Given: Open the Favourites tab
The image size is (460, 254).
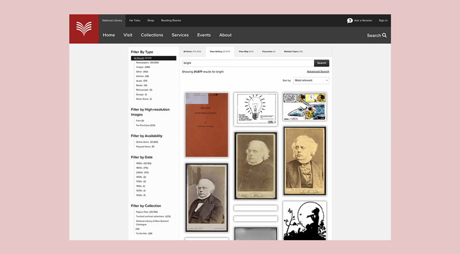Looking at the screenshot, I should pos(269,52).
